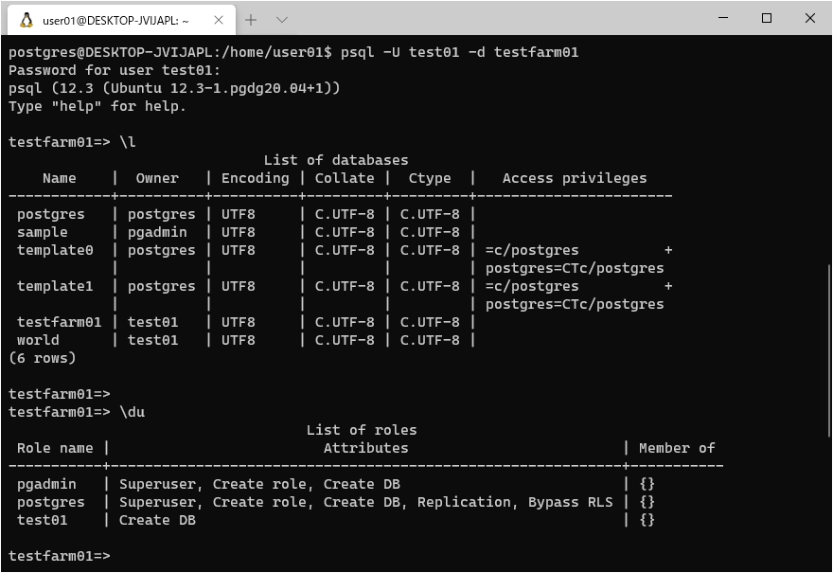Click the 'Owner' column header
Image resolution: width=833 pixels, height=573 pixels.
(157, 178)
